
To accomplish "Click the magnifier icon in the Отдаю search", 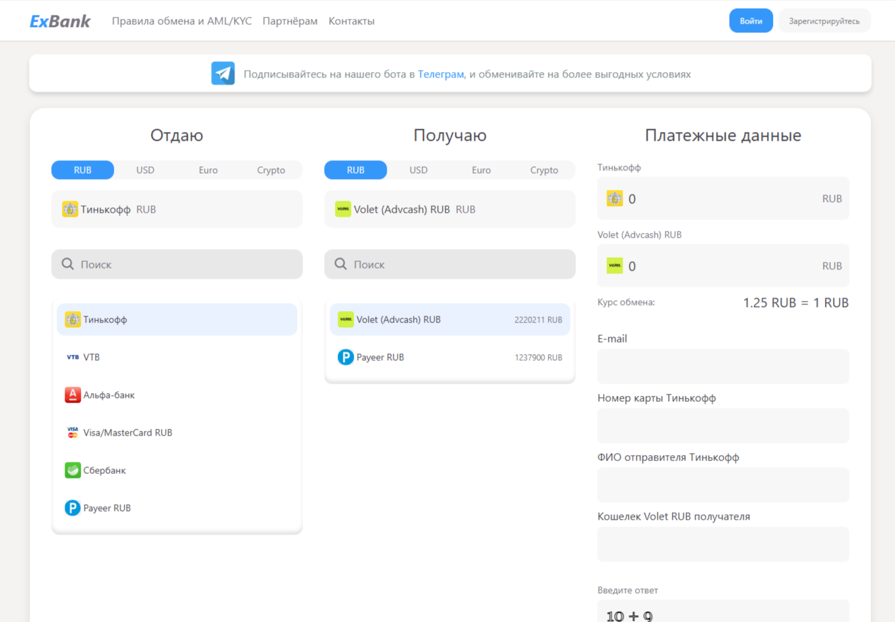I will (67, 264).
